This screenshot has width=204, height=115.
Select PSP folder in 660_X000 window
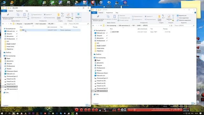point(50,30)
